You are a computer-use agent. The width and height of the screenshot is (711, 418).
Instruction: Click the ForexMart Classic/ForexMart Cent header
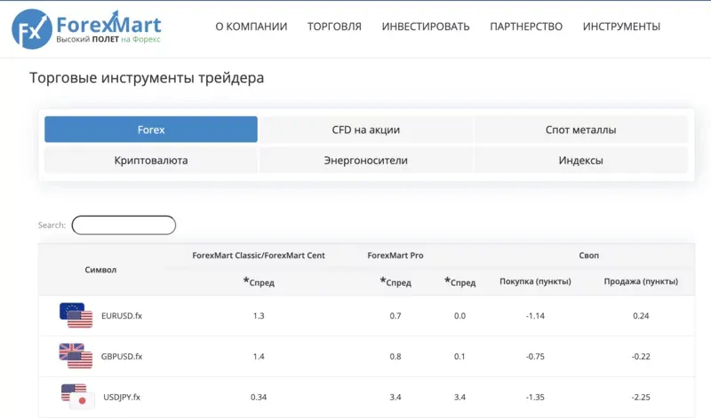259,256
